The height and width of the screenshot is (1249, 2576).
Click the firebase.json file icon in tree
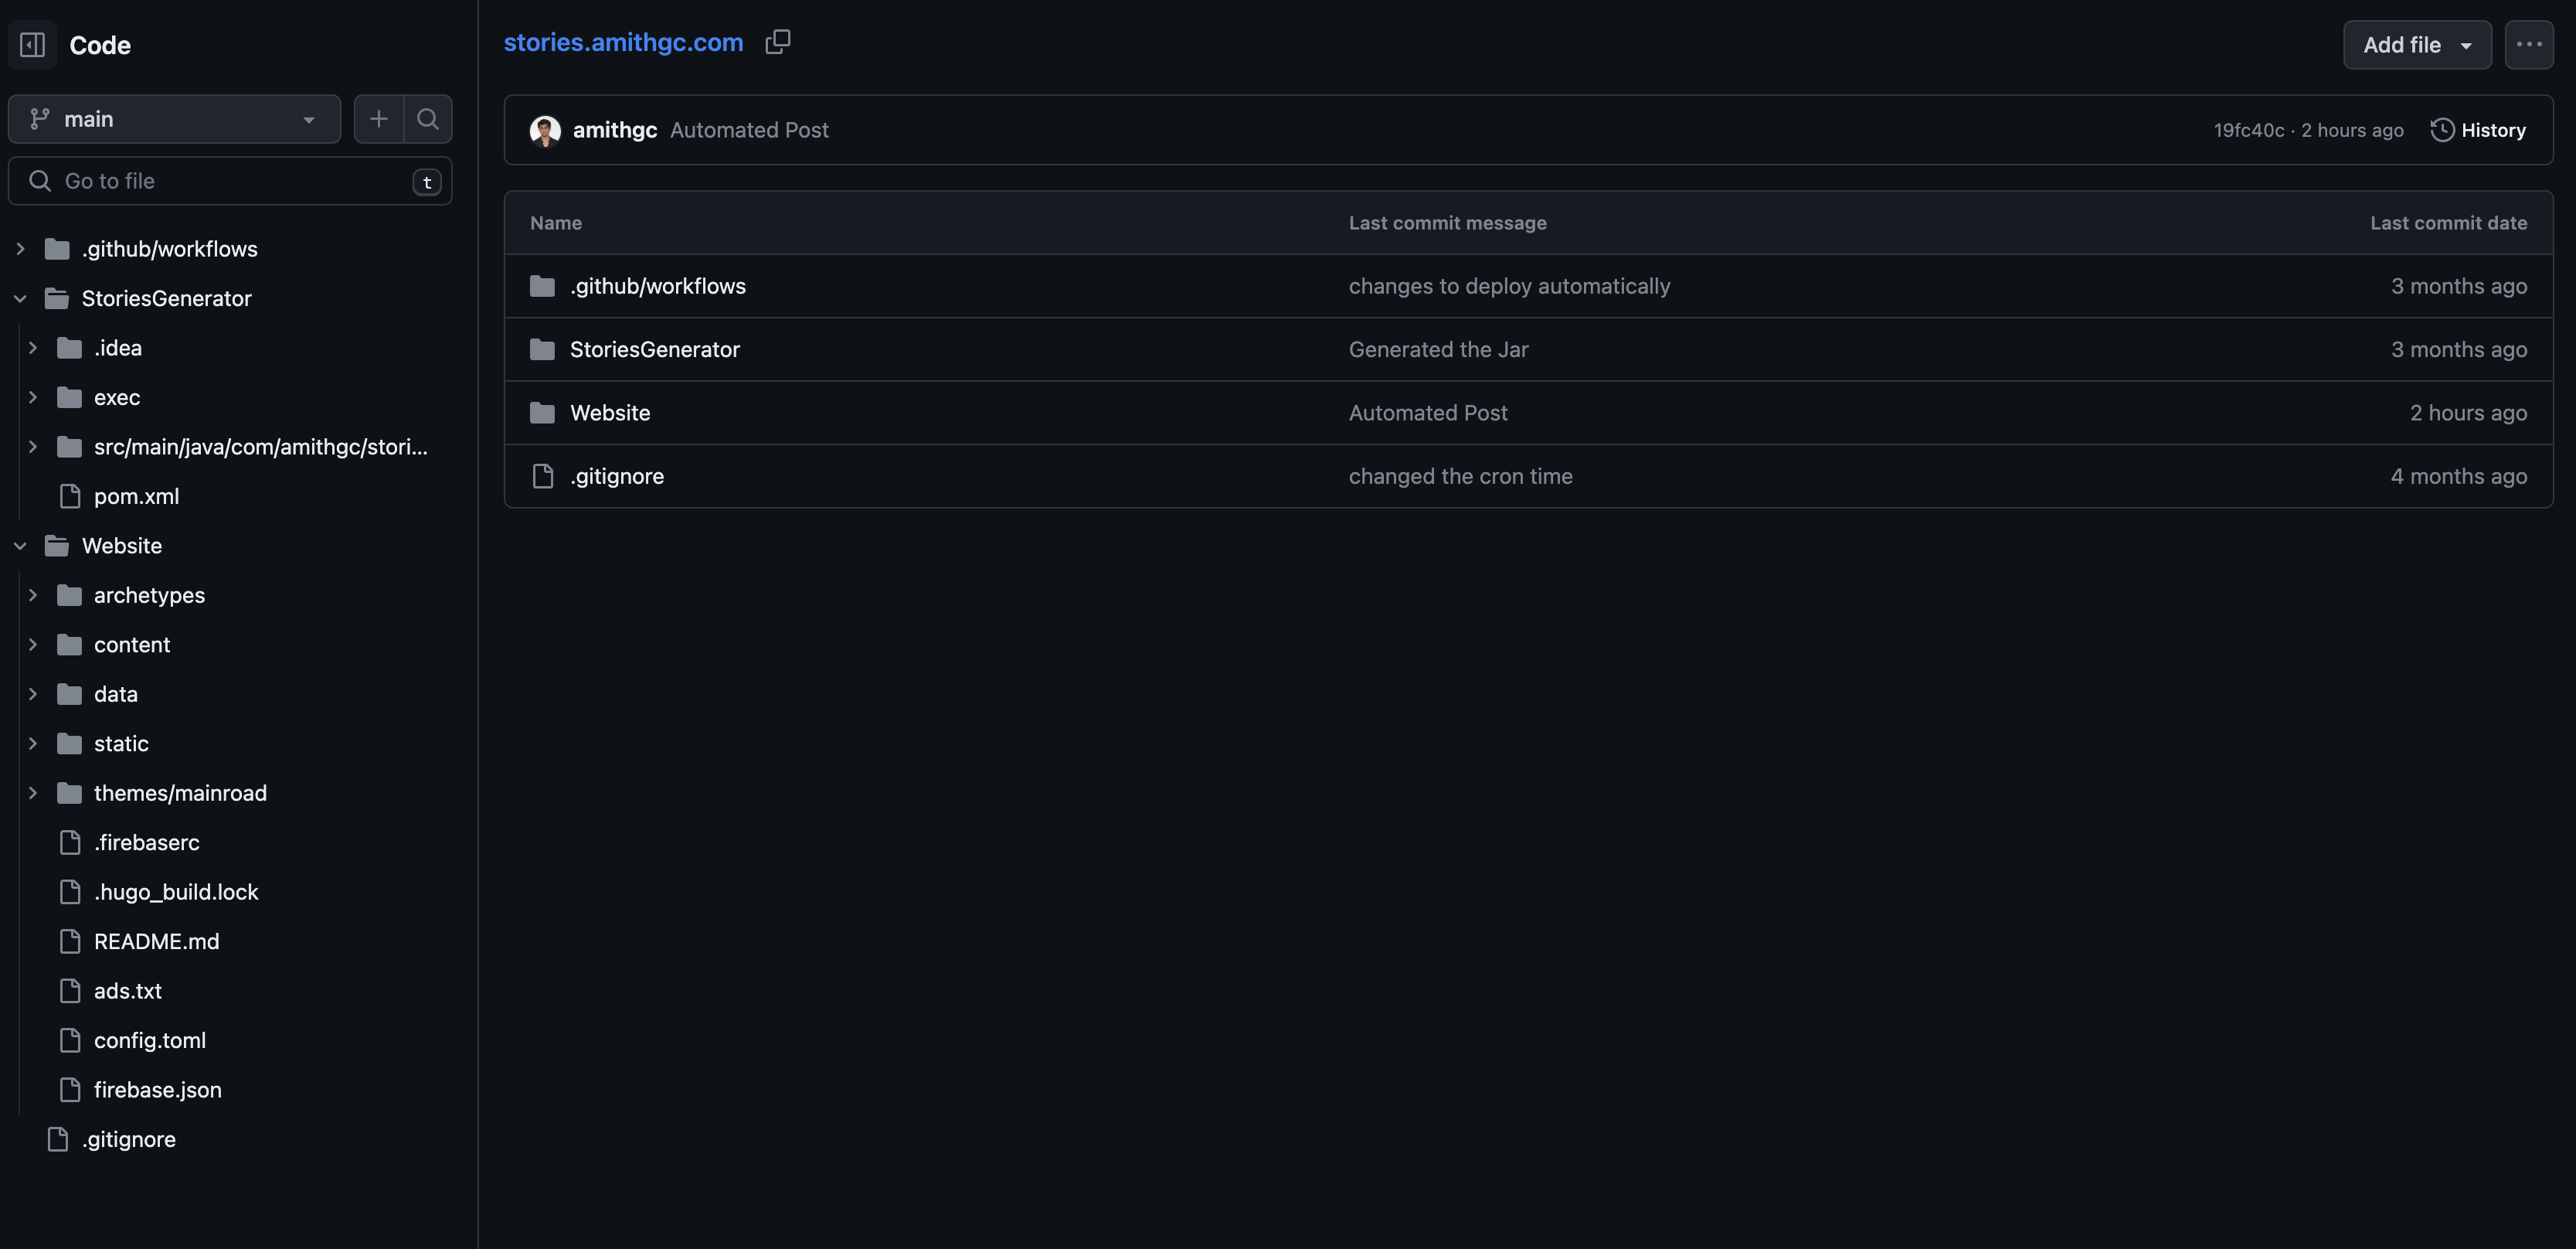(70, 1090)
